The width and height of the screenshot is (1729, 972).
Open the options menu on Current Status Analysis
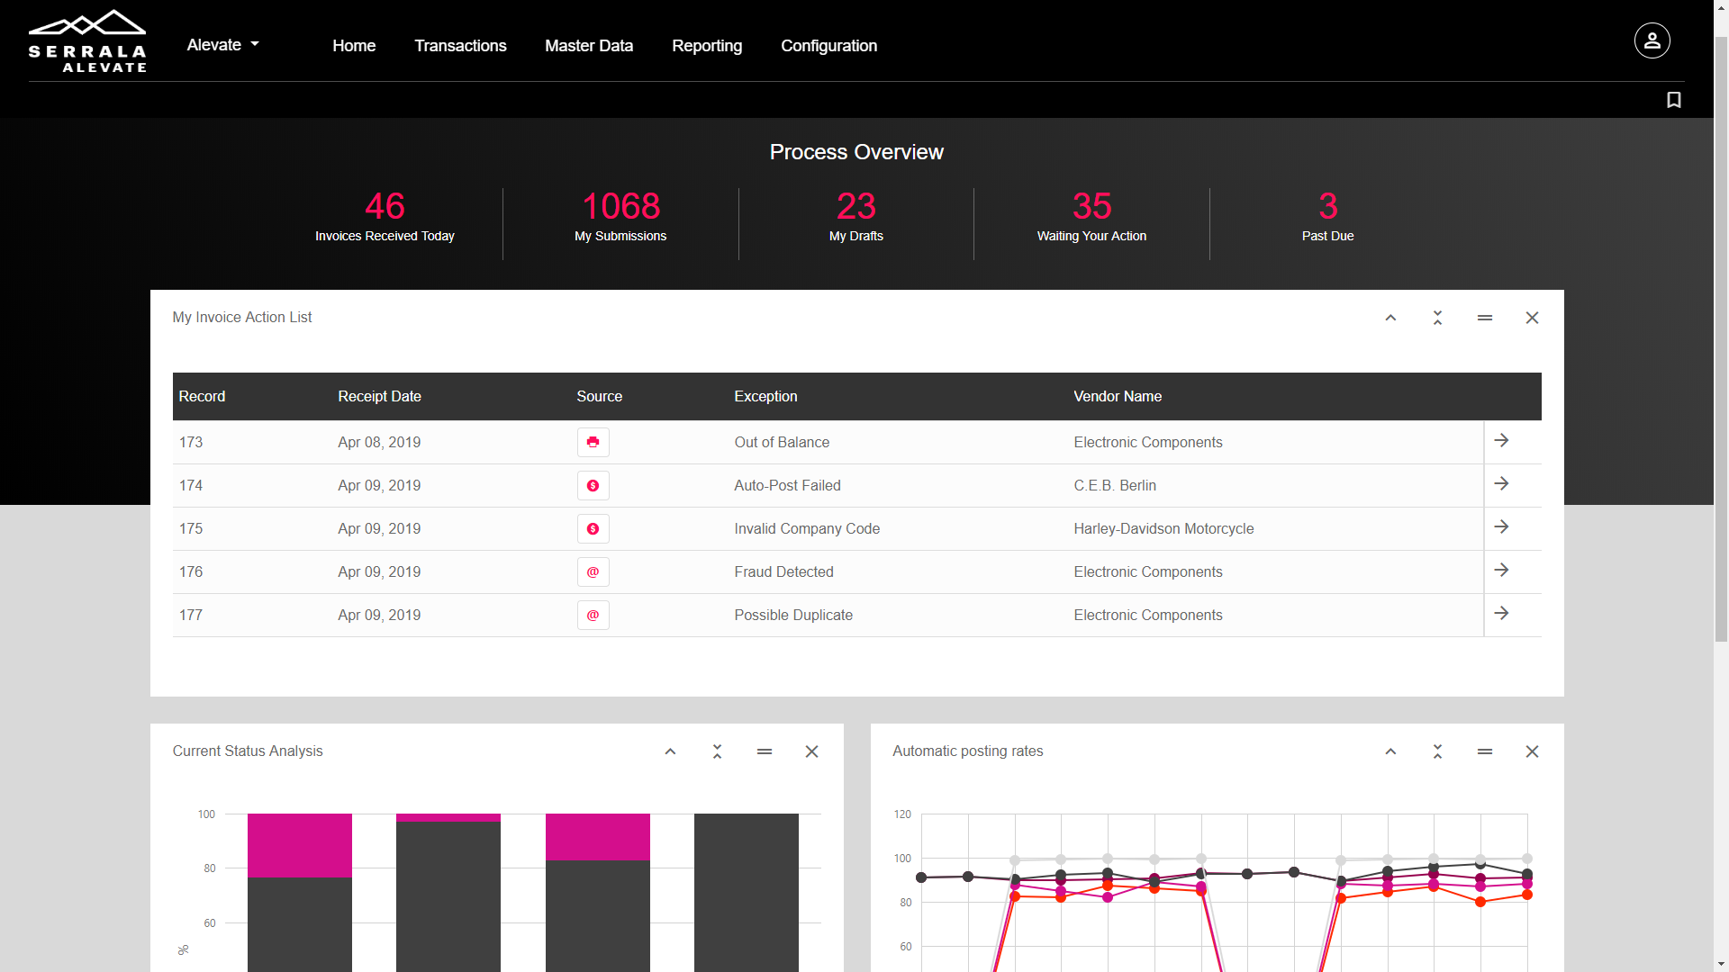pyautogui.click(x=765, y=751)
